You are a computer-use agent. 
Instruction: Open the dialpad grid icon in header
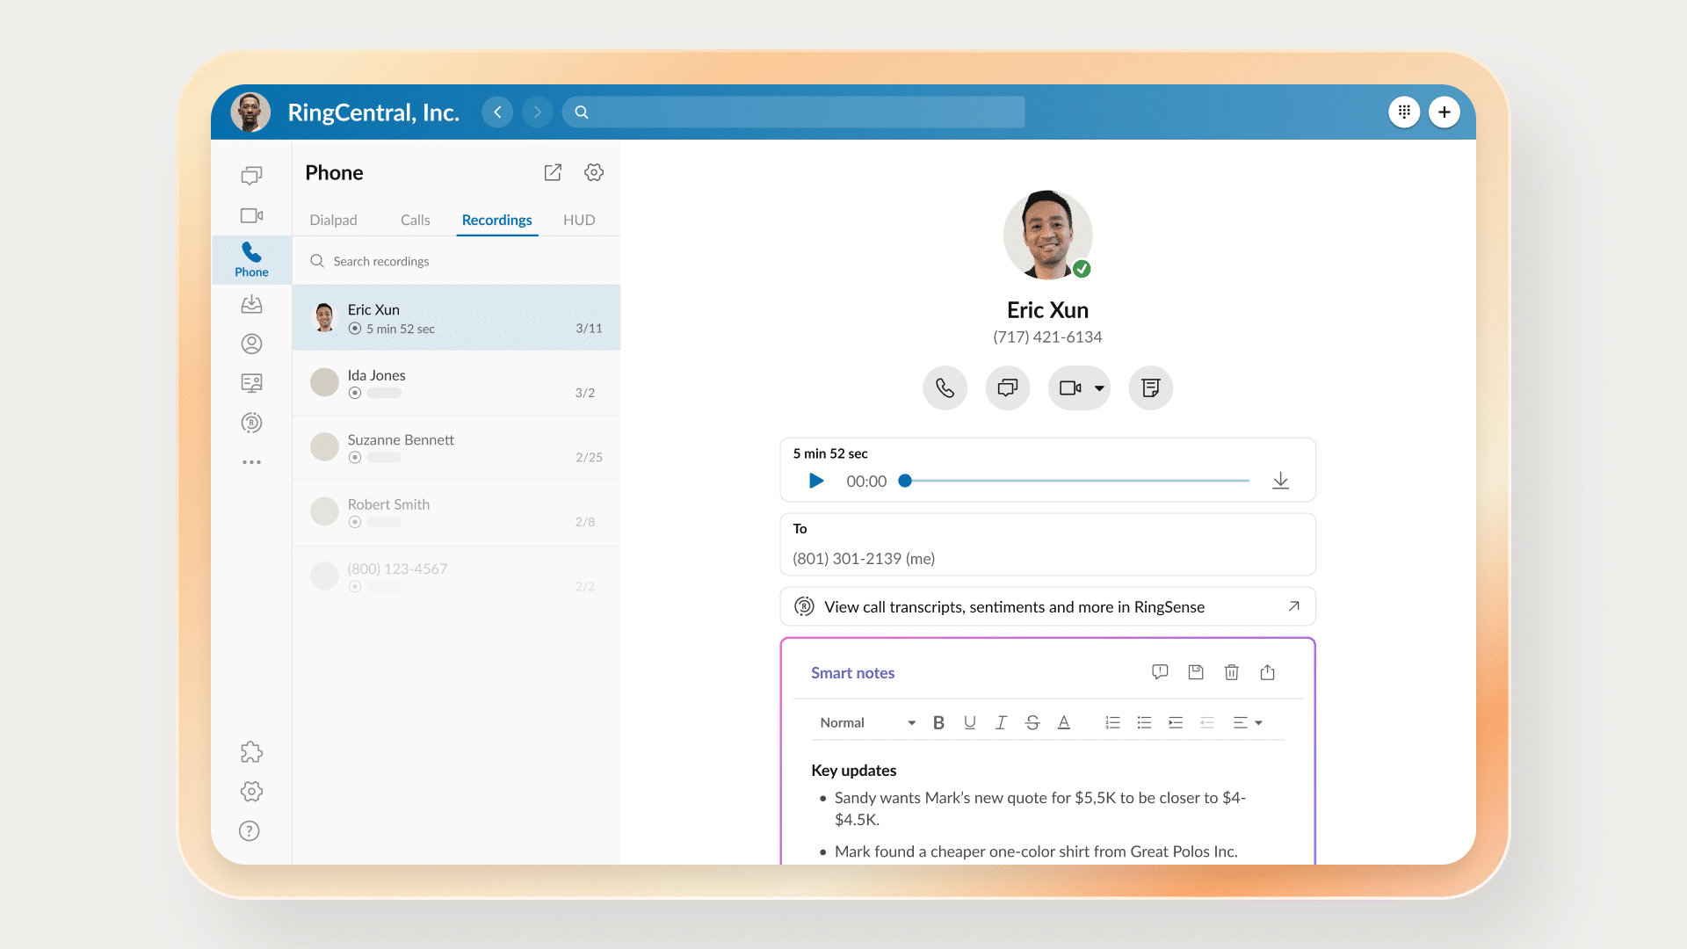[x=1404, y=112]
